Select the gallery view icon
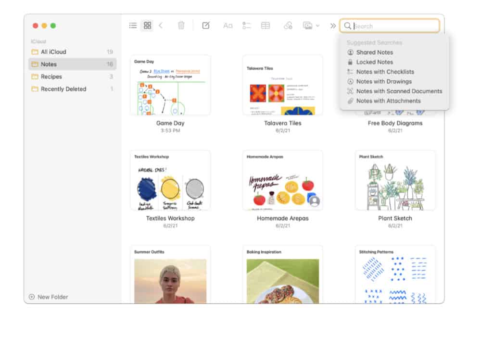The image size is (481, 337). (x=147, y=25)
